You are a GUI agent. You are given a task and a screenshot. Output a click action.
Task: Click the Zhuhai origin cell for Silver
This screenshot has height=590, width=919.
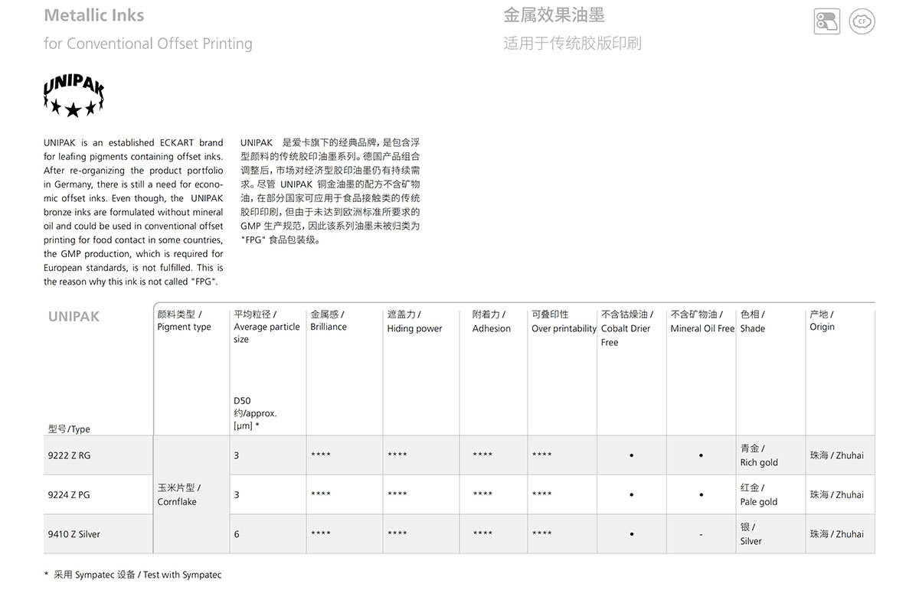836,534
